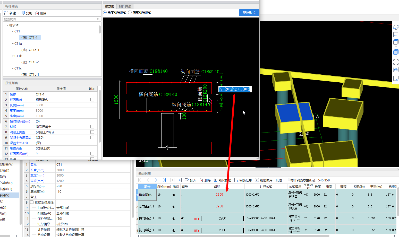Collapse the CT1a tree node

(x=13, y=44)
